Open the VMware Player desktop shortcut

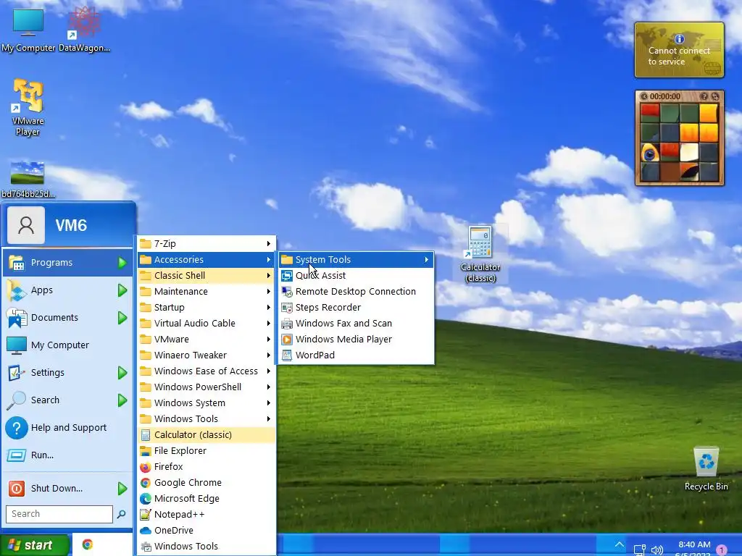[28, 109]
